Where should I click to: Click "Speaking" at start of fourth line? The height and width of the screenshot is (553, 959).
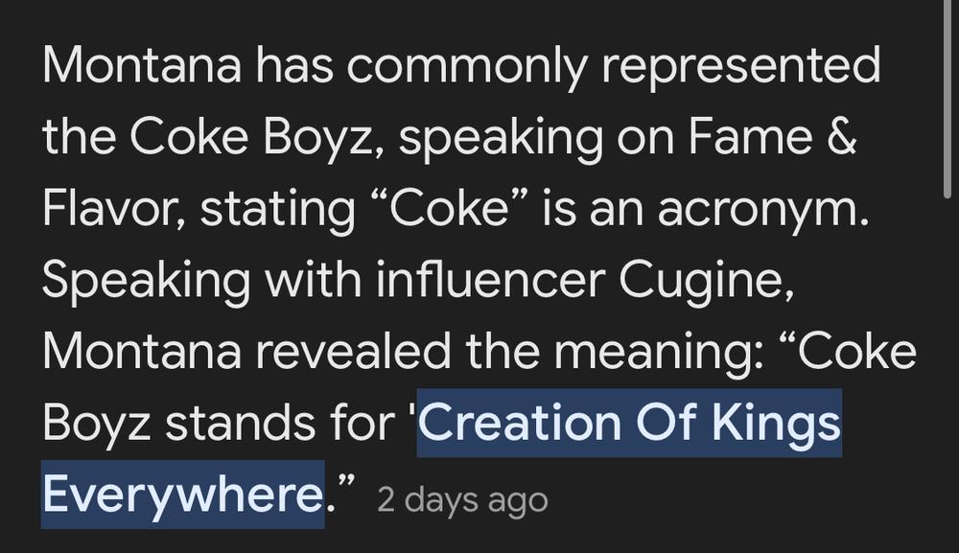click(146, 280)
